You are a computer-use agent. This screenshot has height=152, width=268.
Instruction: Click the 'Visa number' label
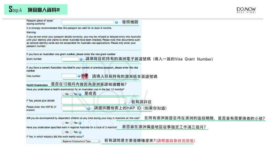(33, 76)
